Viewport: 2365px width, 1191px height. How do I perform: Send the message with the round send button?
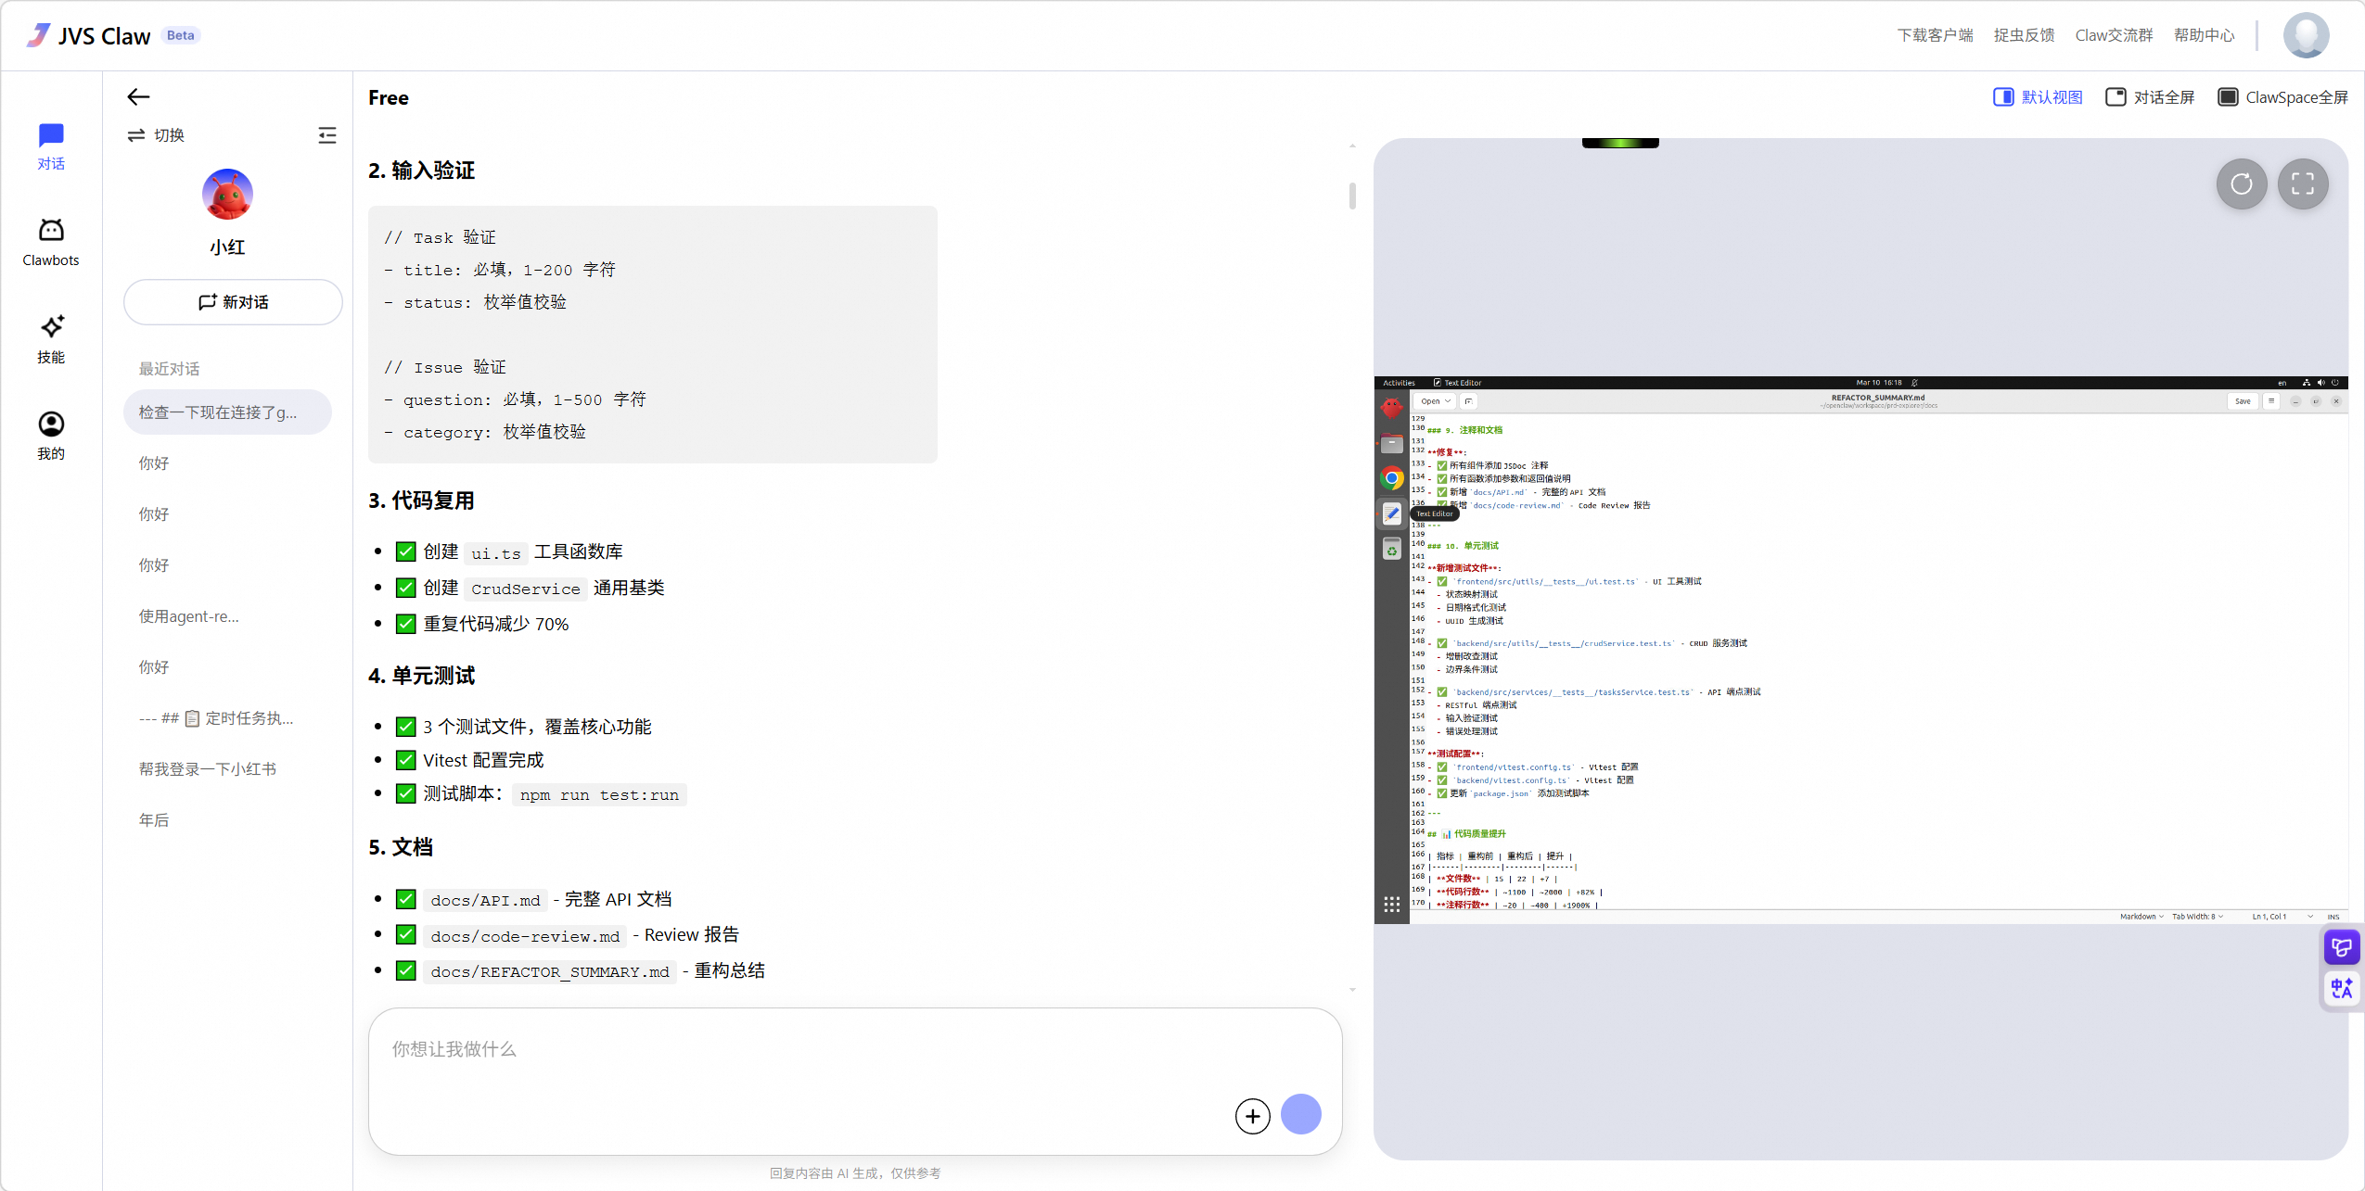click(x=1300, y=1115)
